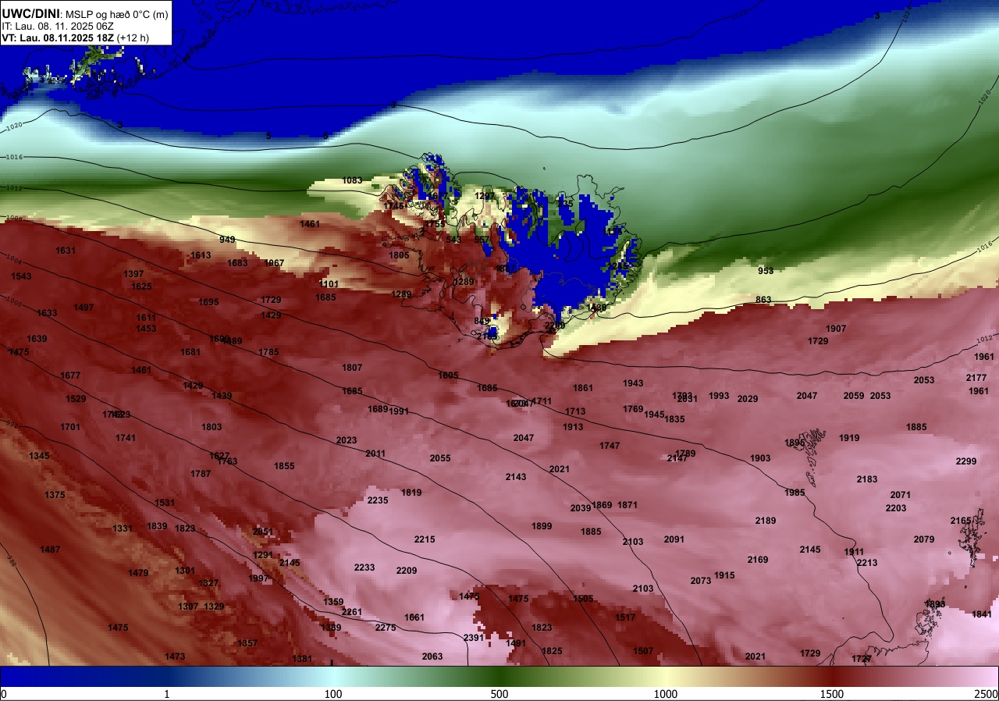Click the map value 2063
This screenshot has width=999, height=701.
(432, 657)
